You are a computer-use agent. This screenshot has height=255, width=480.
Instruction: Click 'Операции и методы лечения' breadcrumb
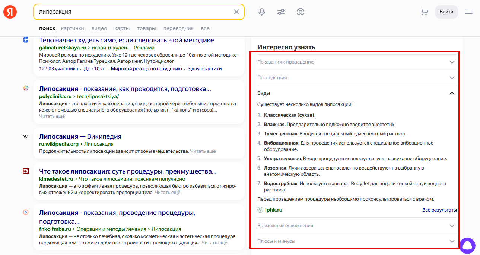(111, 229)
